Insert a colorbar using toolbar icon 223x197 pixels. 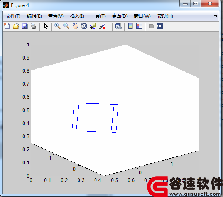click(130, 26)
